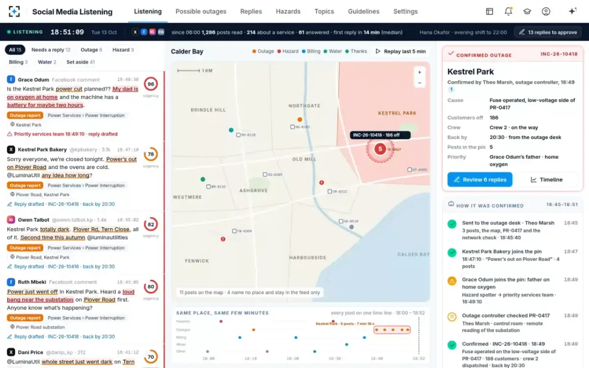Zoom in on the map
The height and width of the screenshot is (368, 589).
pos(419,72)
